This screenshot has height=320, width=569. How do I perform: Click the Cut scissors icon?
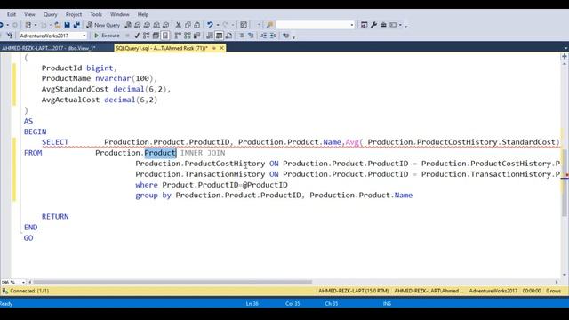pyautogui.click(x=178, y=25)
